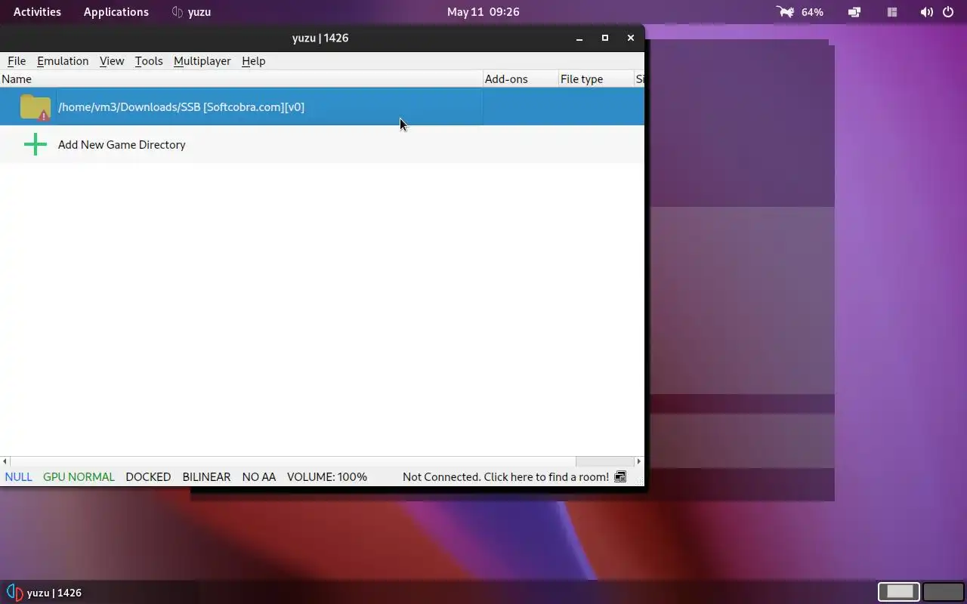Toggle NO AA anti-aliasing setting
Viewport: 967px width, 604px height.
(259, 477)
